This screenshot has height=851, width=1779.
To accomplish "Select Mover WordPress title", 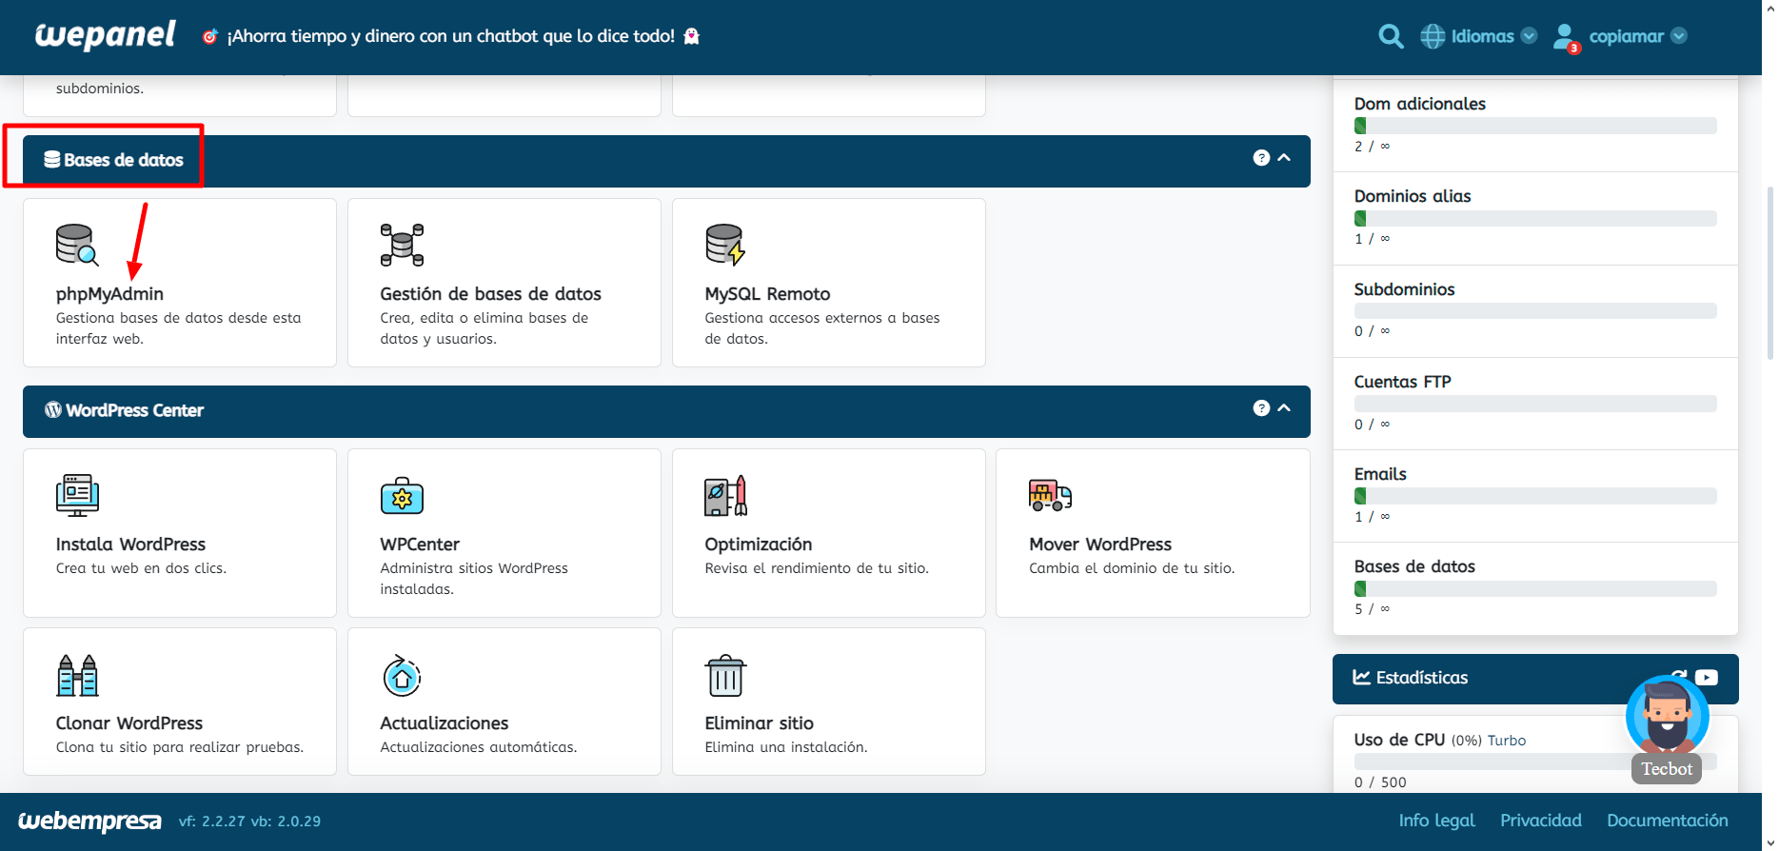I will 1100,544.
